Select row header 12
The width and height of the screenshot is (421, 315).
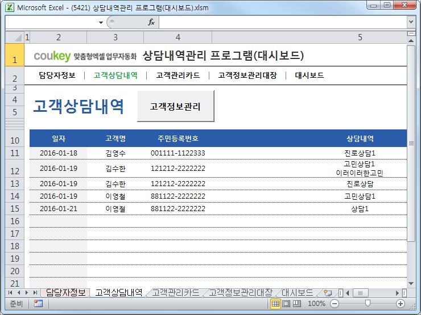pos(15,169)
